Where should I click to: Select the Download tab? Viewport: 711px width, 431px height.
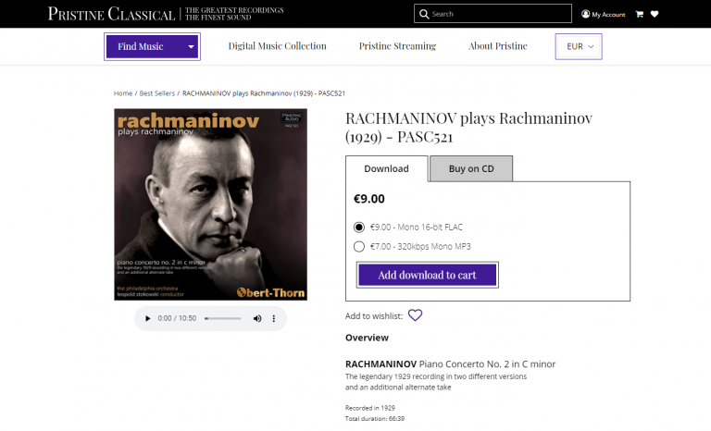click(386, 168)
